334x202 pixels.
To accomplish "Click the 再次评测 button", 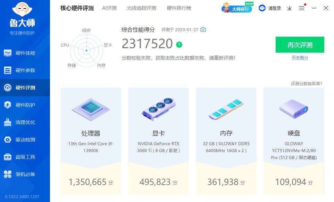I will 300,45.
